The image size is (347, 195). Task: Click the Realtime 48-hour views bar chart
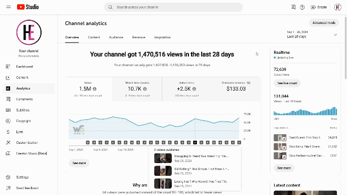[x=305, y=111]
